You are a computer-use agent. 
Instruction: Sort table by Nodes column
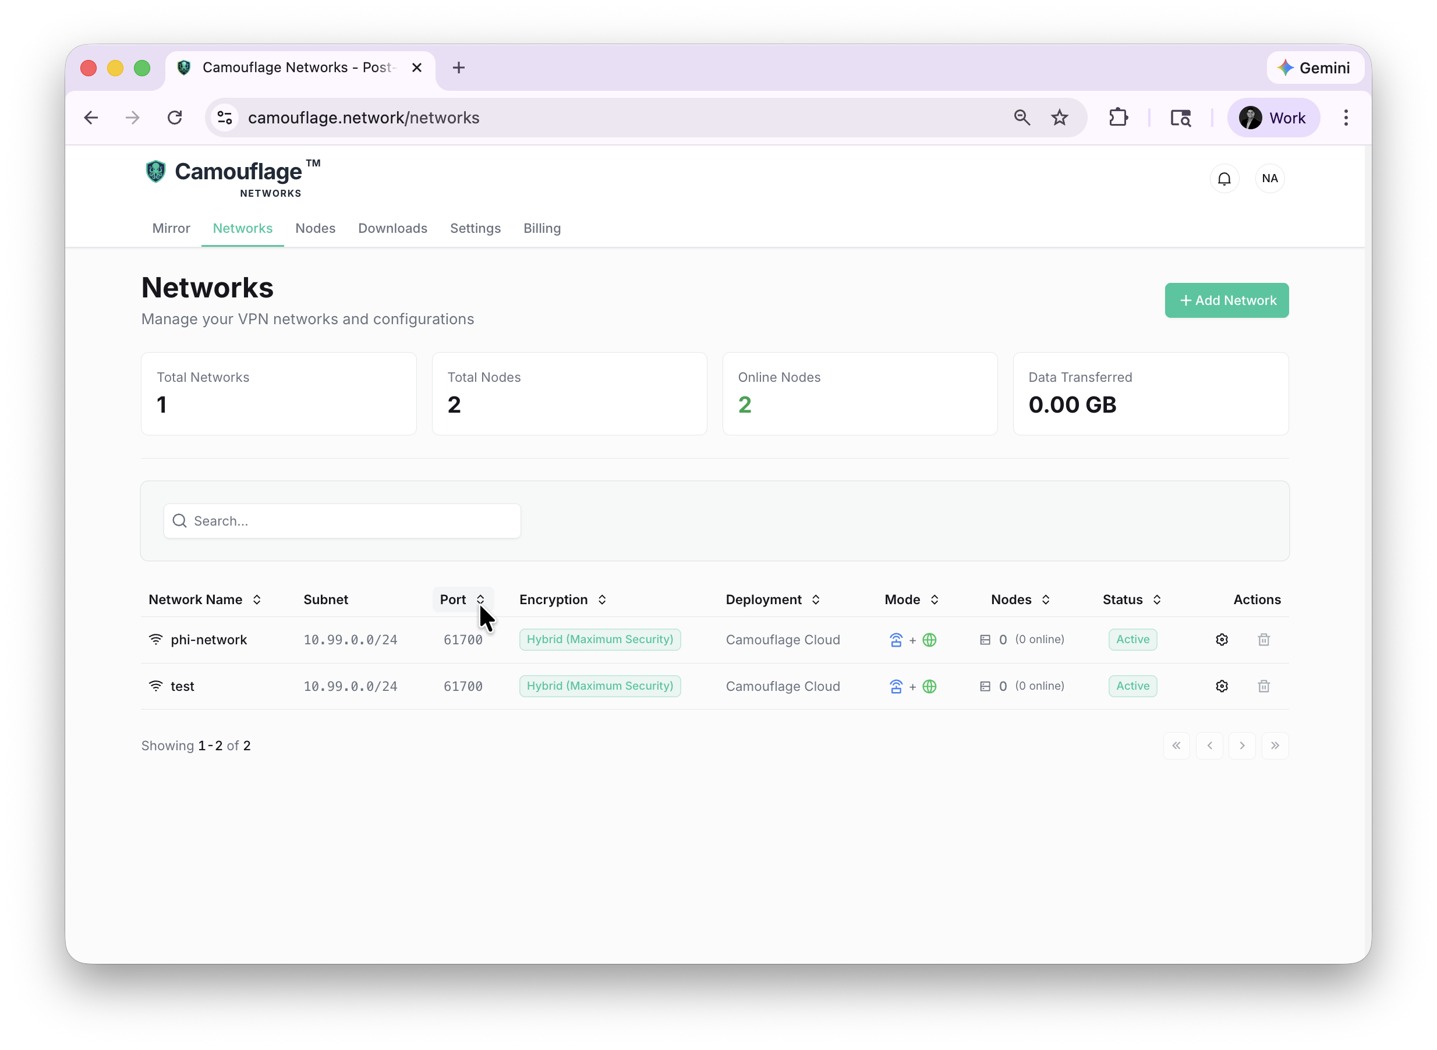1020,600
